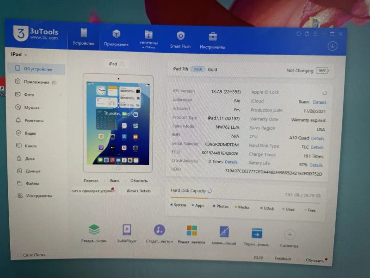Refresh Hard Disk Capacity spinner icon
The image size is (370, 278).
(210, 191)
